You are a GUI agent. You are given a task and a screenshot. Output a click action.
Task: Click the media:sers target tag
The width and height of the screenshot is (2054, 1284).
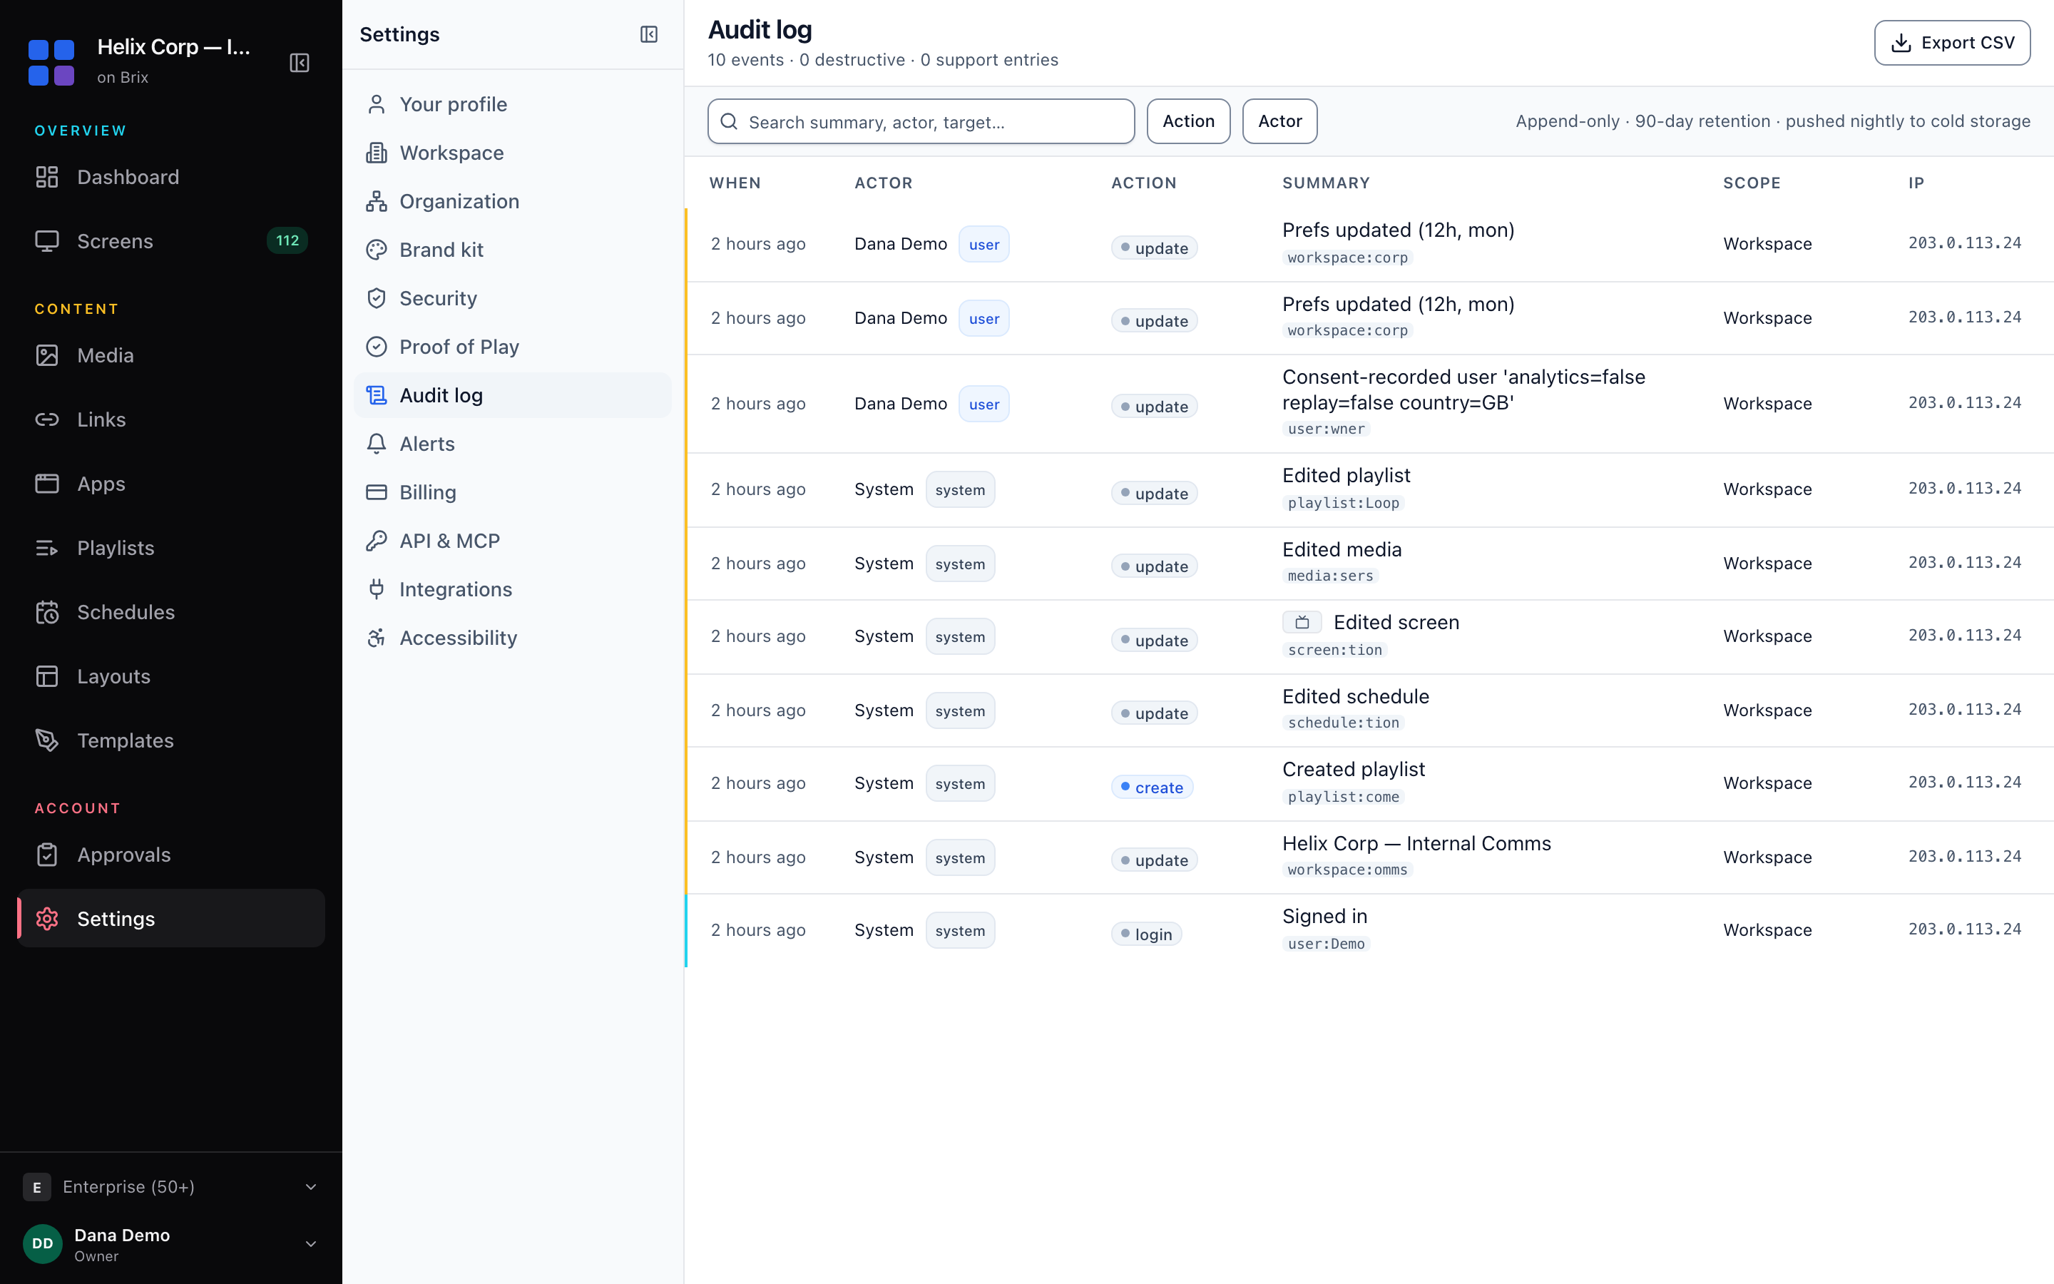[1330, 576]
